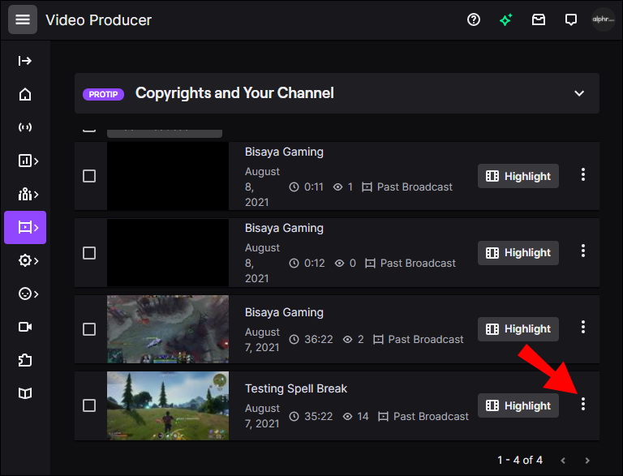Click the Video Producer page title
The height and width of the screenshot is (476, 623).
98,19
